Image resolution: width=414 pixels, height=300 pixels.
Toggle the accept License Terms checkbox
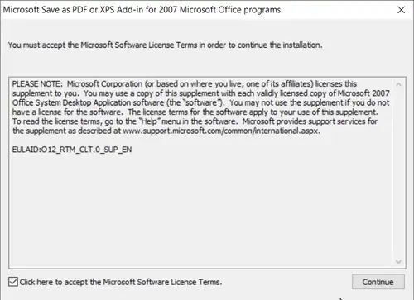point(13,282)
